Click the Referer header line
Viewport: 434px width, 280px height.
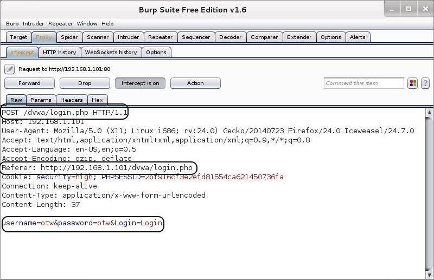point(97,167)
